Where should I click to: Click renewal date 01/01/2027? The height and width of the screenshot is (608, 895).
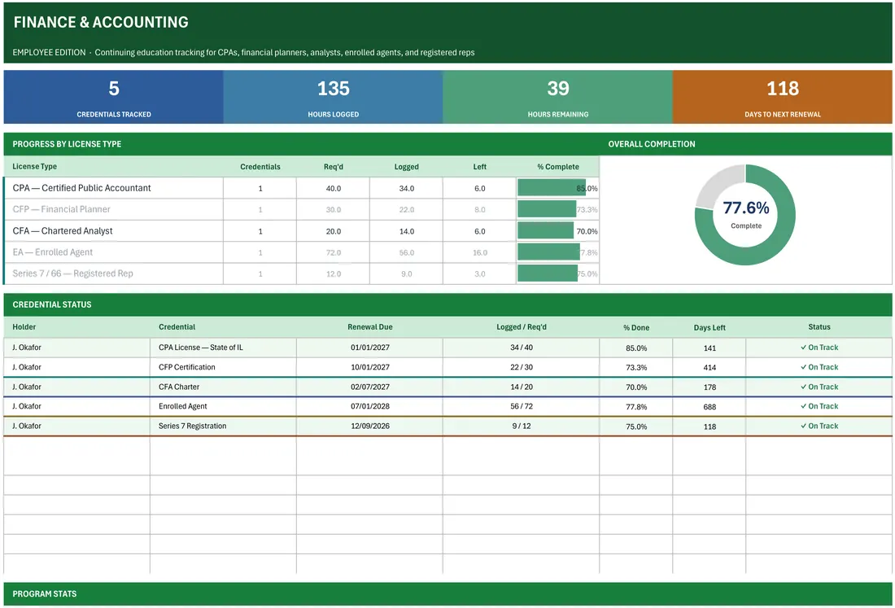pyautogui.click(x=370, y=347)
